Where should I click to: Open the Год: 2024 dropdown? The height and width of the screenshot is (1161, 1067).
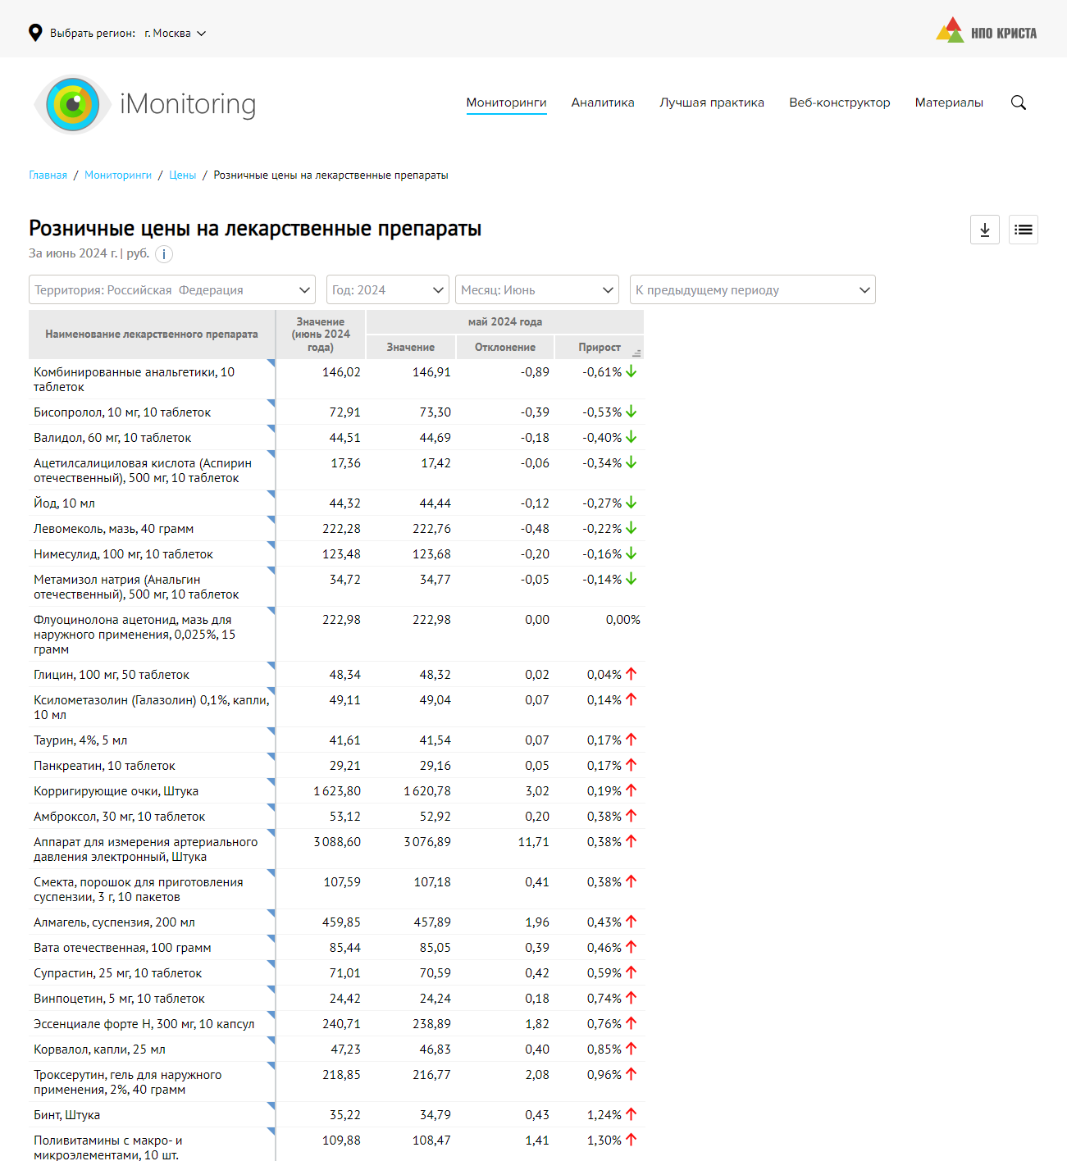coord(387,289)
